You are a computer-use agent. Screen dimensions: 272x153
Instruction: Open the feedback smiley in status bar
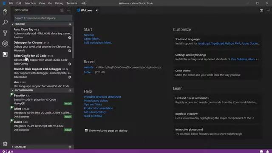coord(261,151)
